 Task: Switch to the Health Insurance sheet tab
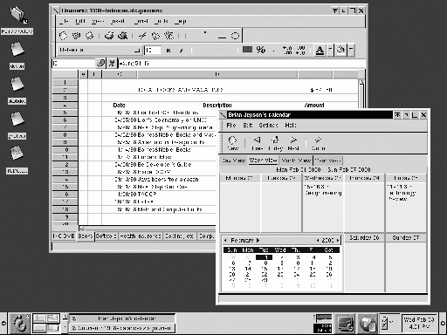pyautogui.click(x=141, y=236)
